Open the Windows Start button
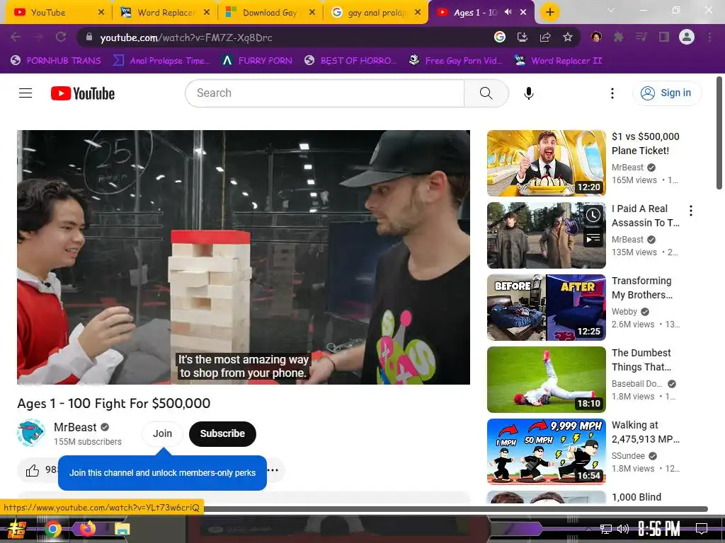 (16, 529)
